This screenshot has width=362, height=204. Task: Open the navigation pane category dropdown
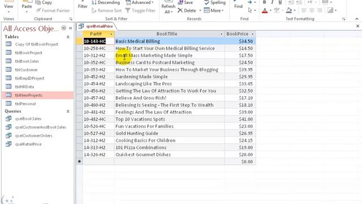pos(63,28)
